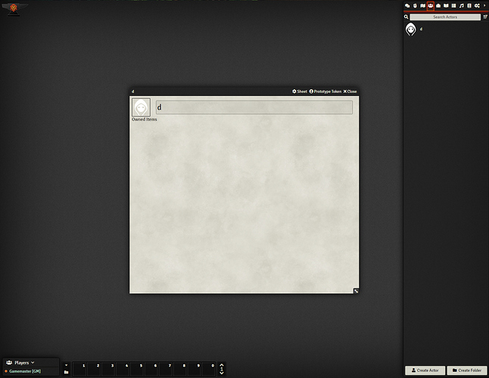Click the Create Folder button

click(467, 370)
